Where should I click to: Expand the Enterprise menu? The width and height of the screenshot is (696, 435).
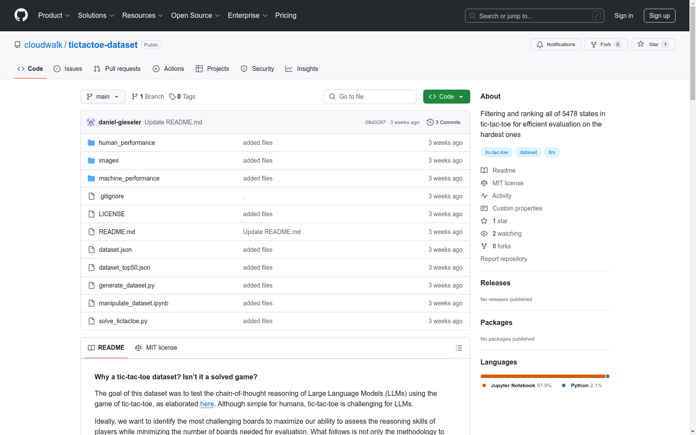point(248,15)
